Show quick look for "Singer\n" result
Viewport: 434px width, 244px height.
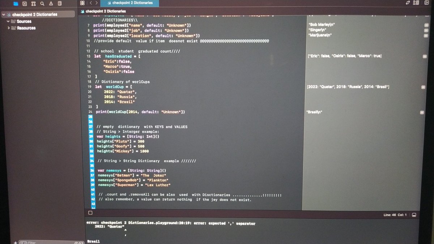coord(426,31)
